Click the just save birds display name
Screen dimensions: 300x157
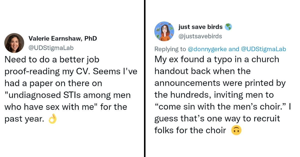coord(200,27)
